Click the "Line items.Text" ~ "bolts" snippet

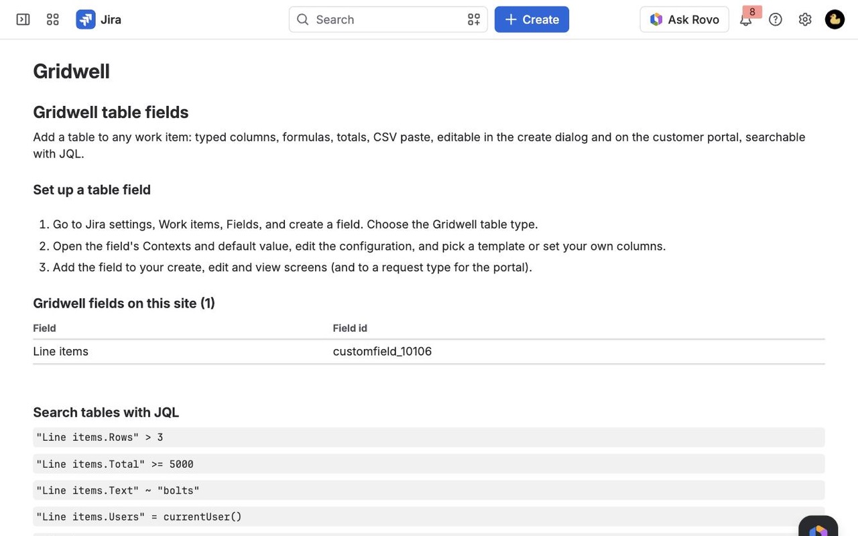(429, 490)
